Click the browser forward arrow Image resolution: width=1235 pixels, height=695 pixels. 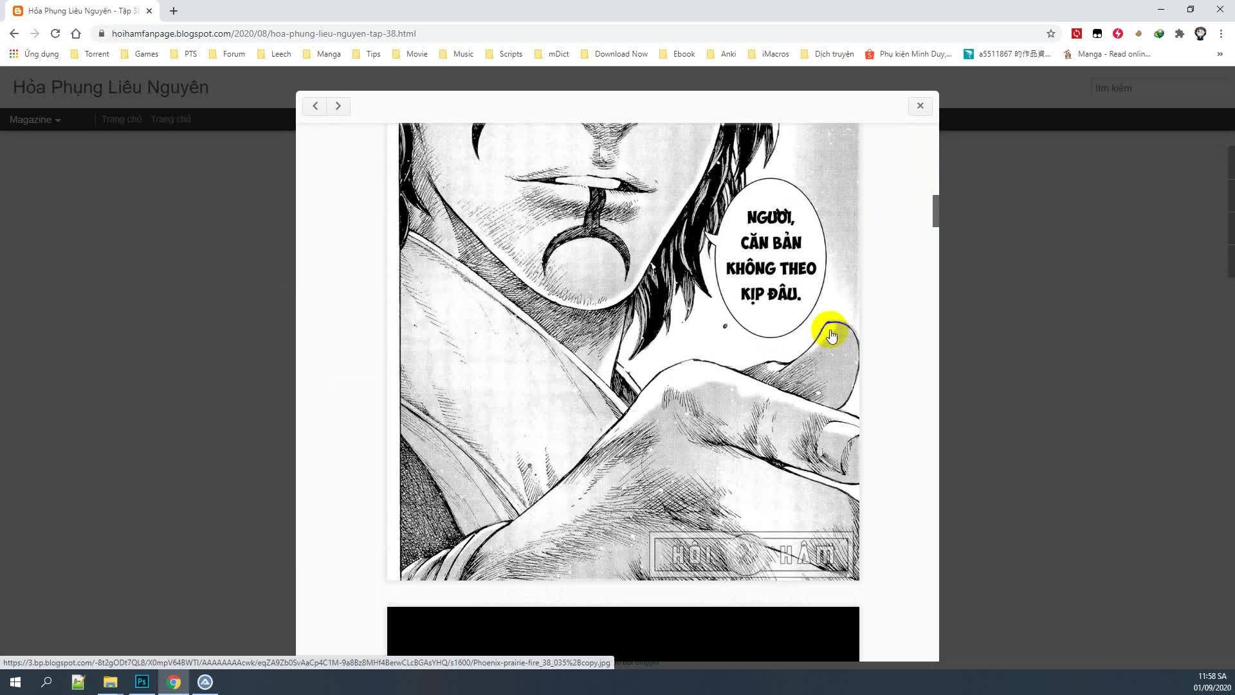click(x=35, y=33)
